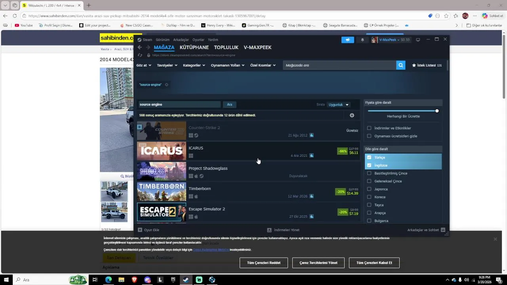Expand the Özel Kısımlar dropdown
Screen dimensions: 507x285
(x=263, y=65)
